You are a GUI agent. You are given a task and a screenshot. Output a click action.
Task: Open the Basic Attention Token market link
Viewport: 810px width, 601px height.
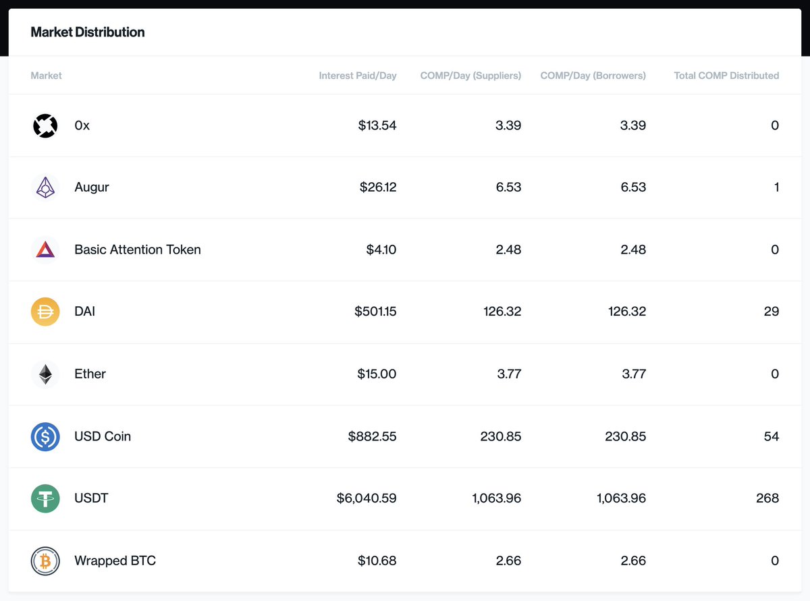[138, 250]
